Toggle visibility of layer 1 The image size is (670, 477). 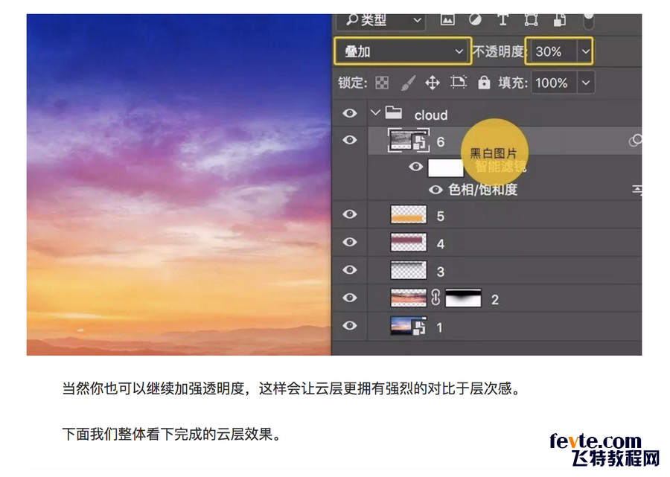(x=350, y=326)
